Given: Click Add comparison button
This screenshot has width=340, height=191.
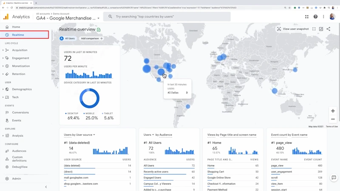Looking at the screenshot, I should pos(91,38).
